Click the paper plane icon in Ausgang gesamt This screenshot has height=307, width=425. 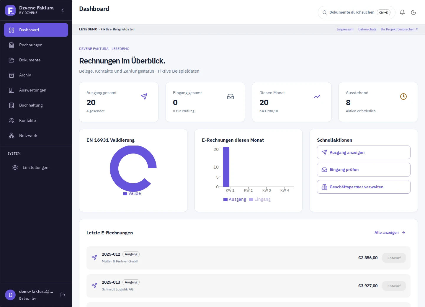pos(144,97)
